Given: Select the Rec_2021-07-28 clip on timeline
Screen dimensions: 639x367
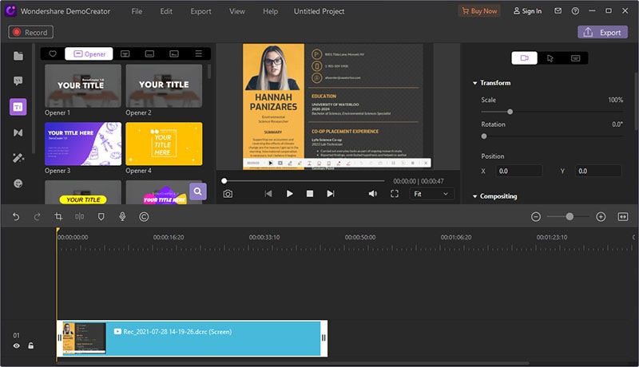Looking at the screenshot, I should [x=192, y=338].
